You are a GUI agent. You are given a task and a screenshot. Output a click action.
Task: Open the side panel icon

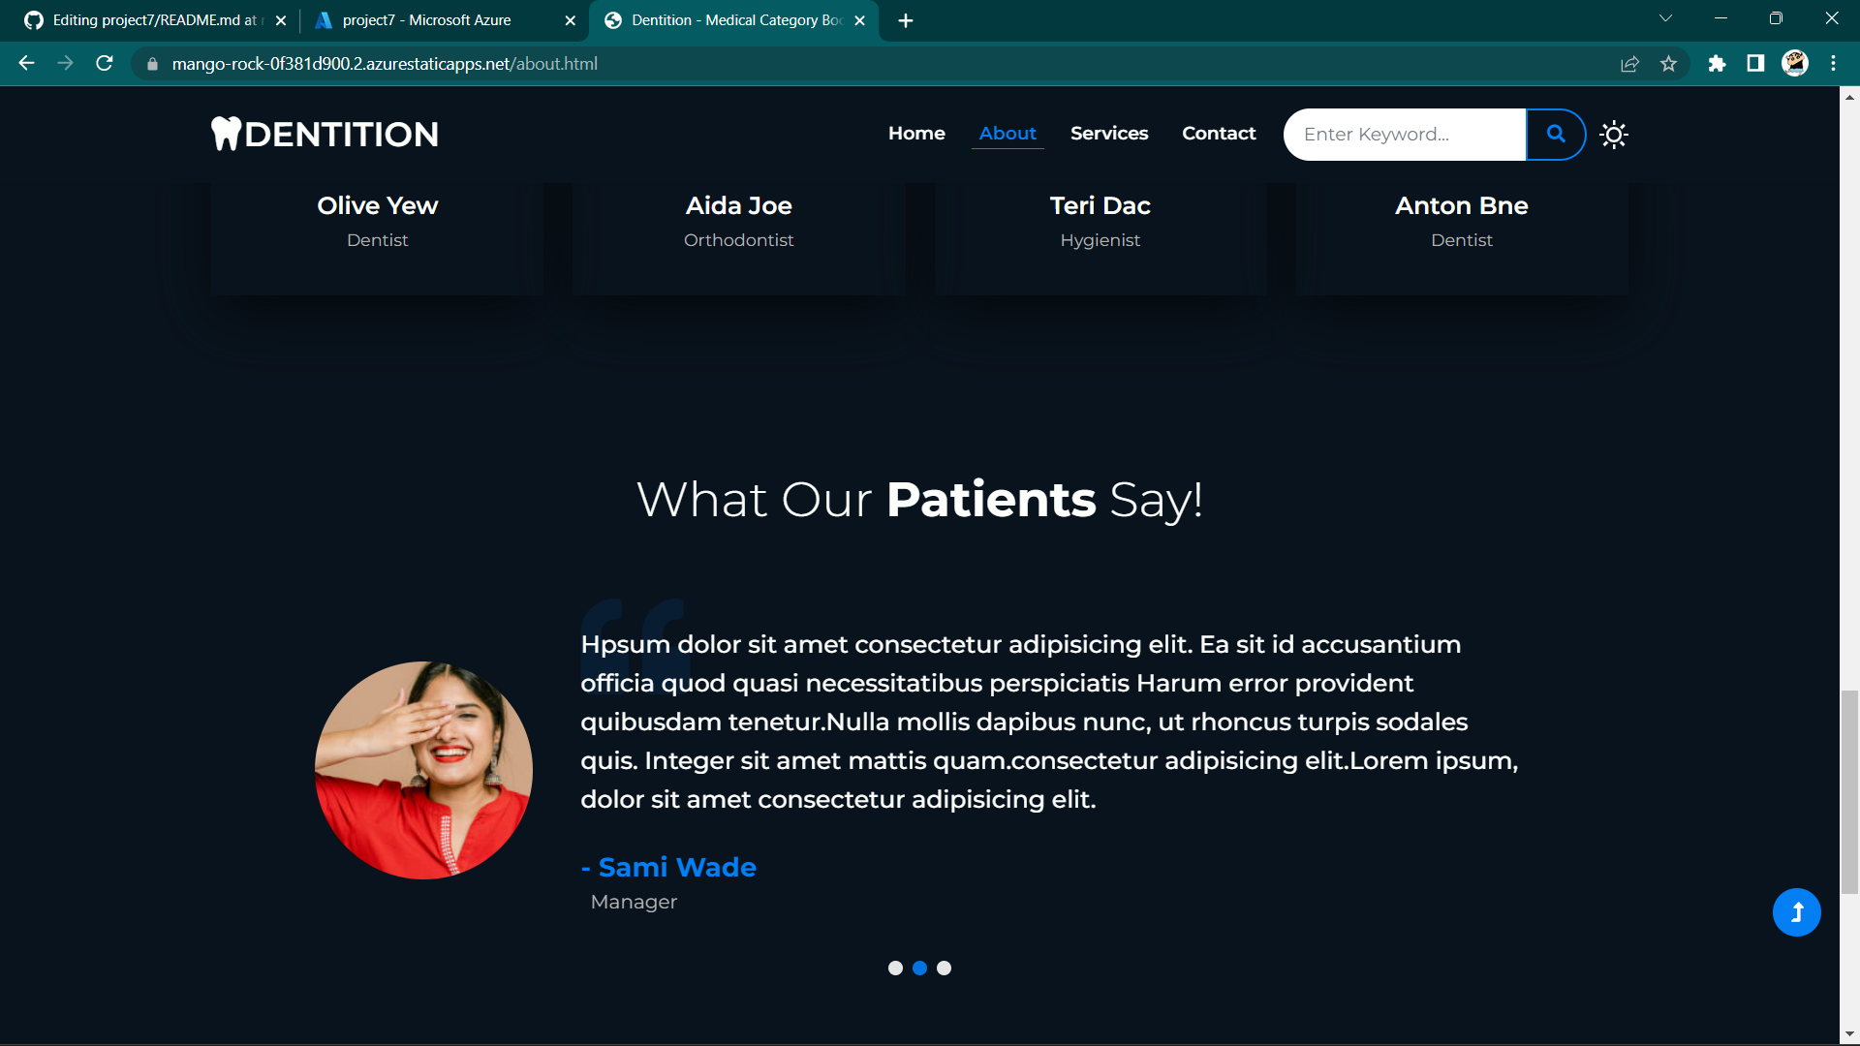(x=1755, y=64)
